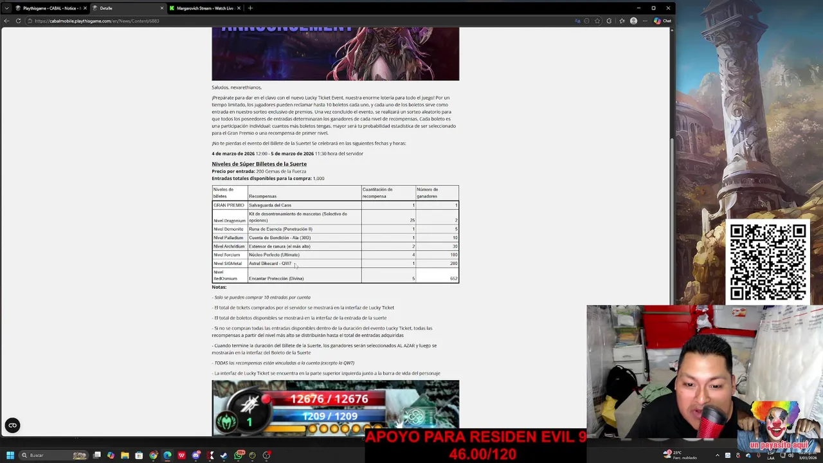Image resolution: width=823 pixels, height=463 pixels.
Task: Open the Windows Start menu
Action: (x=10, y=455)
